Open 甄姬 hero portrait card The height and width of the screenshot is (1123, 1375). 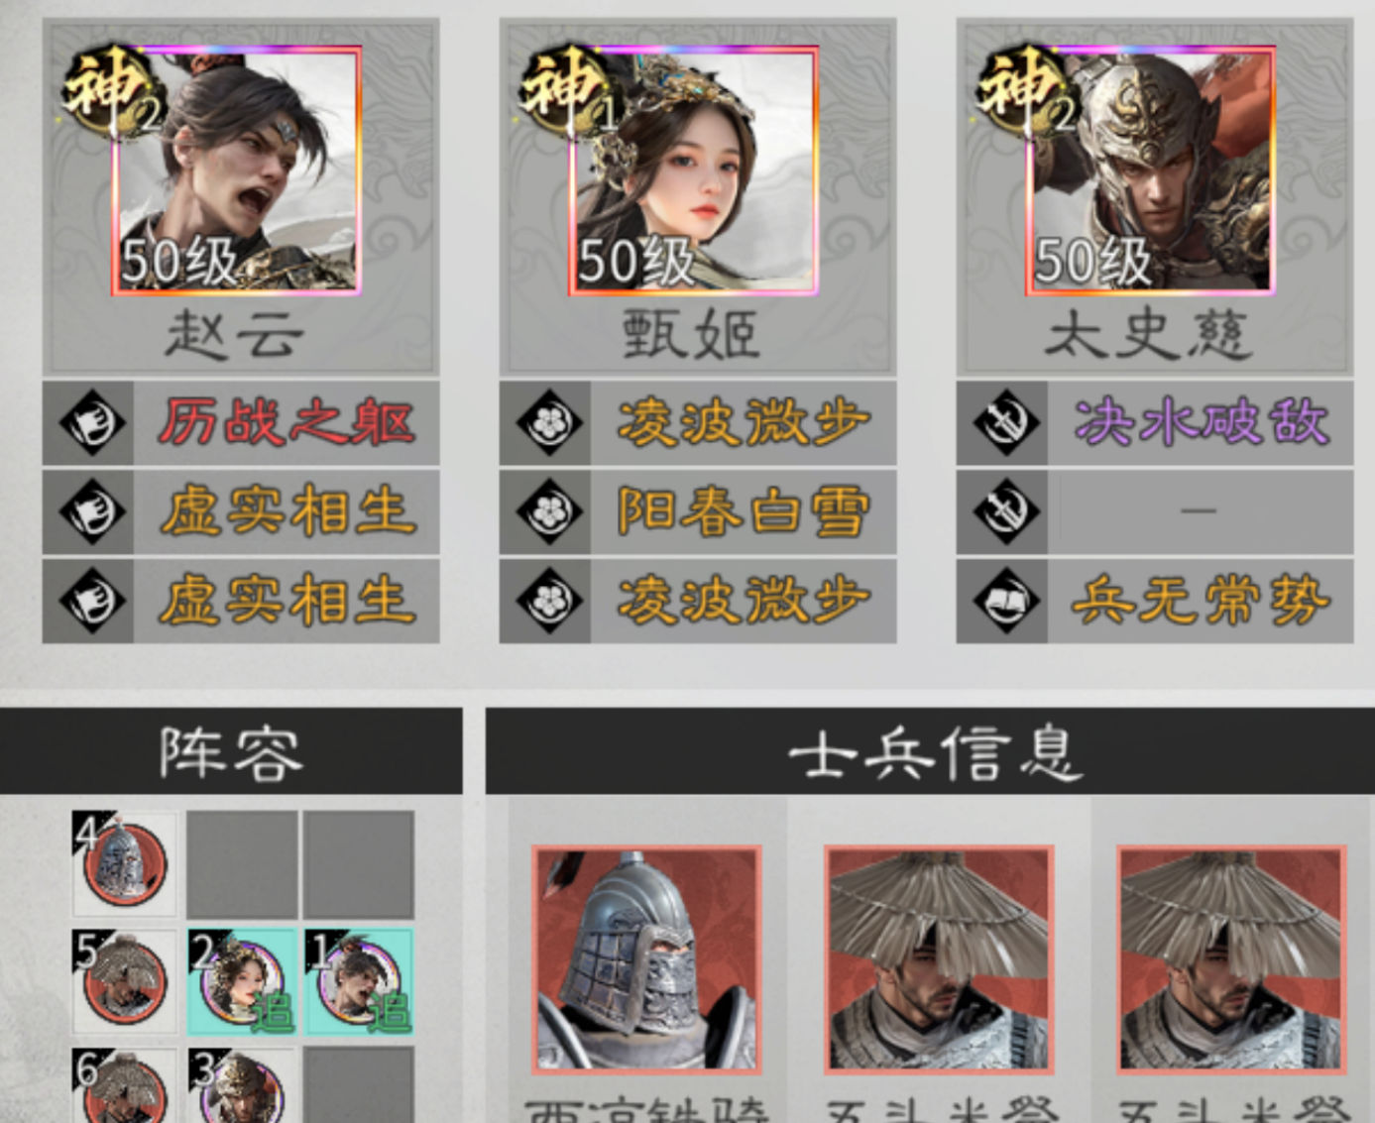click(693, 170)
